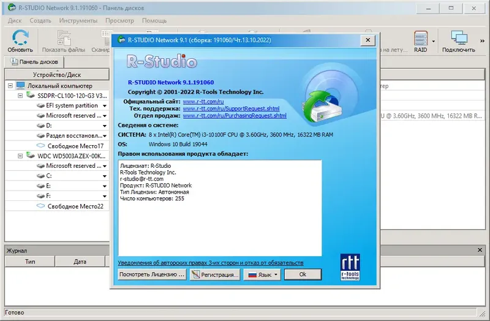Open the Помощь menu
Screen dimensions: 490x321
(154, 21)
